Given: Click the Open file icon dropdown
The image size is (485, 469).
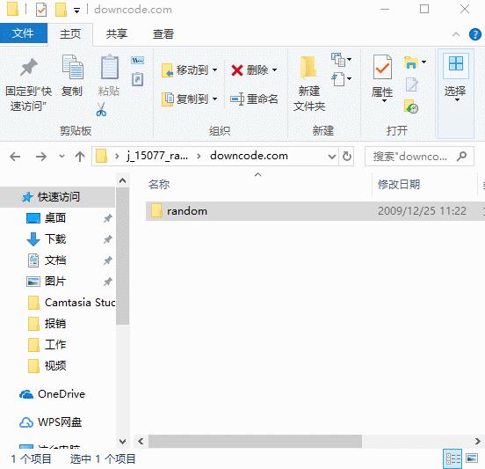Looking at the screenshot, I should click(415, 62).
